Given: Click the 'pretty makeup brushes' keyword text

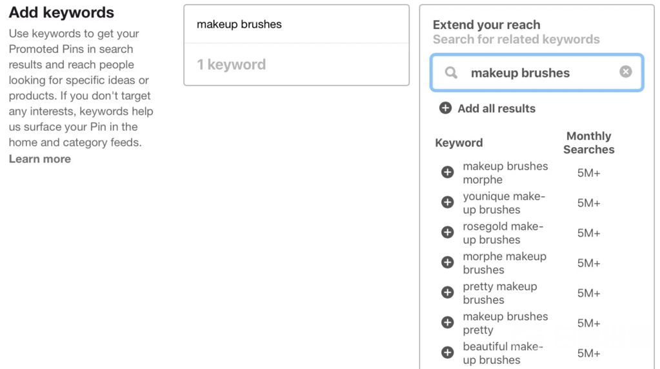Looking at the screenshot, I should [x=499, y=293].
